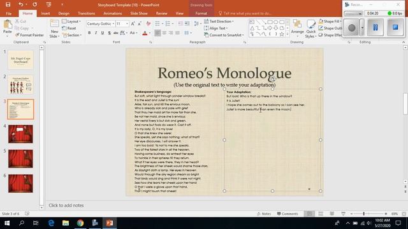This screenshot has height=229, width=408.
Task: Open File Explorer from taskbar
Action: 66,223
